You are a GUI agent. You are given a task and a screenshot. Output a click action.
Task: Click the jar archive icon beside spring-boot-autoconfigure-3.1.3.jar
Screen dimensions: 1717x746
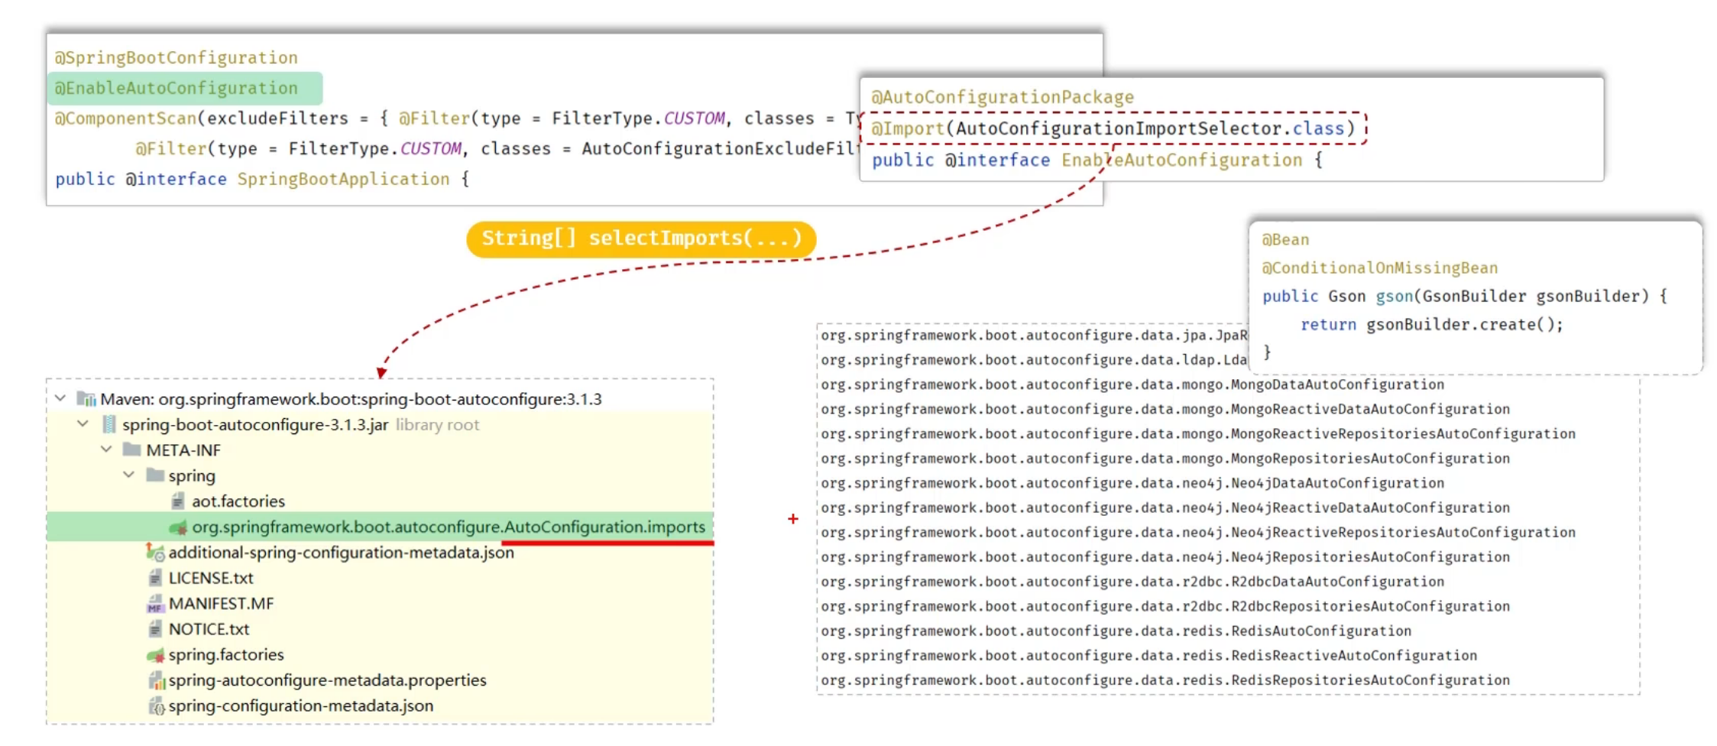109,424
